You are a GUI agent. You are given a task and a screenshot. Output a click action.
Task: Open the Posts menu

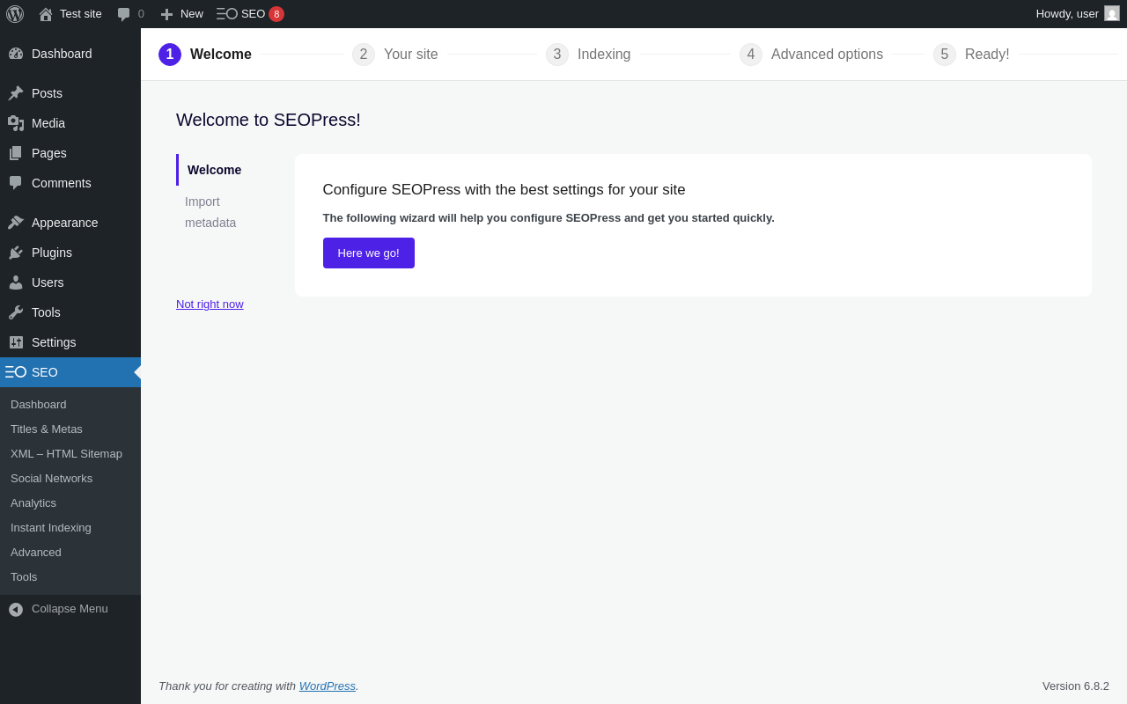point(70,93)
